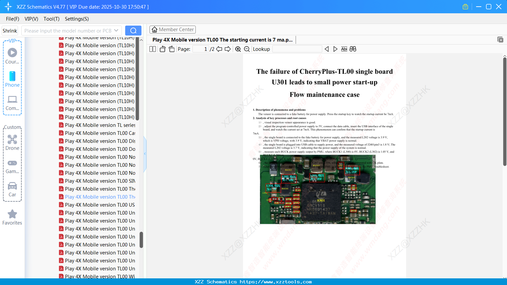Open 'Play 4X Mobile version TL00 Dis' file
The image size is (507, 285).
(97, 141)
